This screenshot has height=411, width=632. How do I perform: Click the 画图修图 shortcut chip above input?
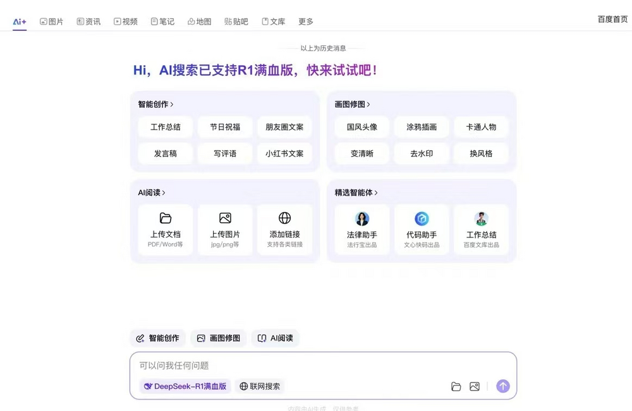(x=219, y=338)
